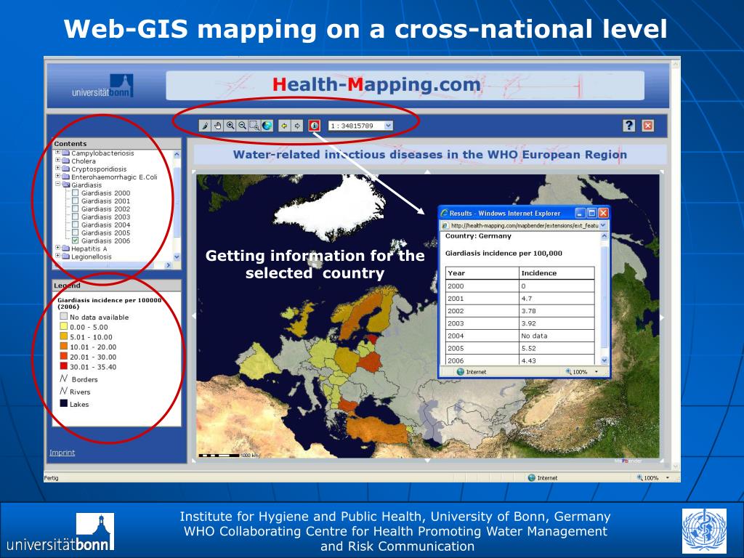The image size is (744, 558).
Task: Click the globe full-extent icon
Action: pyautogui.click(x=267, y=126)
